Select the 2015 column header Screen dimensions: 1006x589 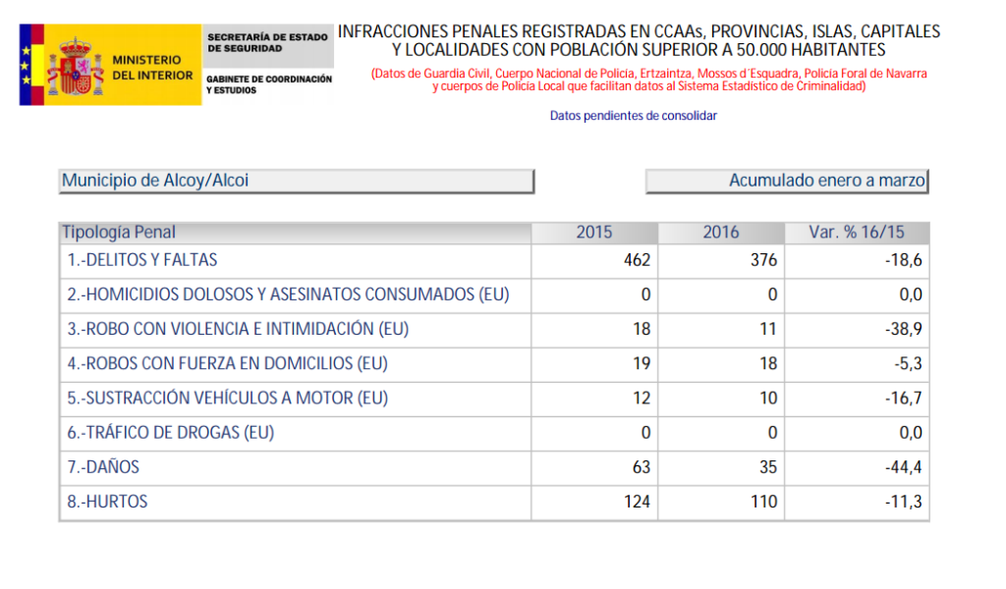(x=593, y=233)
